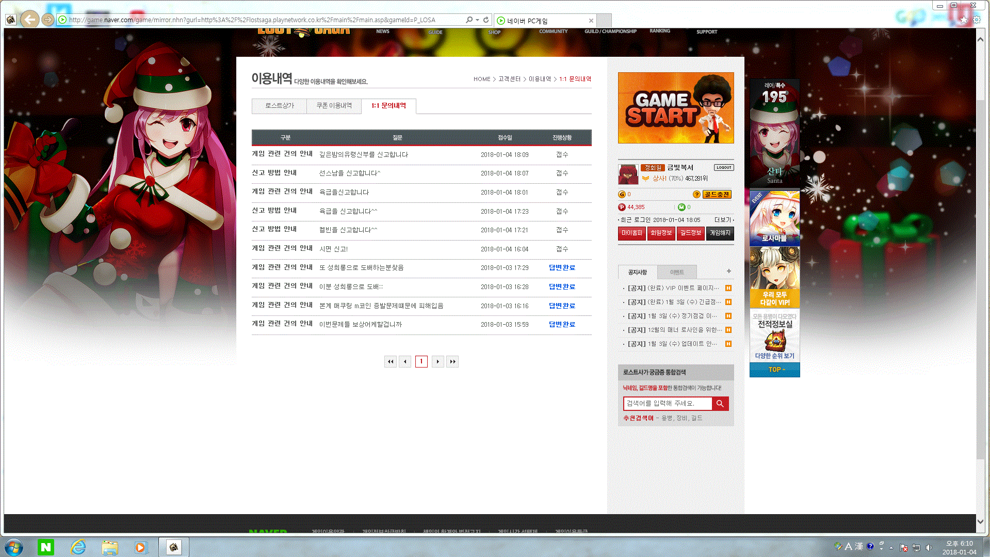The image size is (990, 557).
Task: Click the browser Back arrow button
Action: (30, 20)
